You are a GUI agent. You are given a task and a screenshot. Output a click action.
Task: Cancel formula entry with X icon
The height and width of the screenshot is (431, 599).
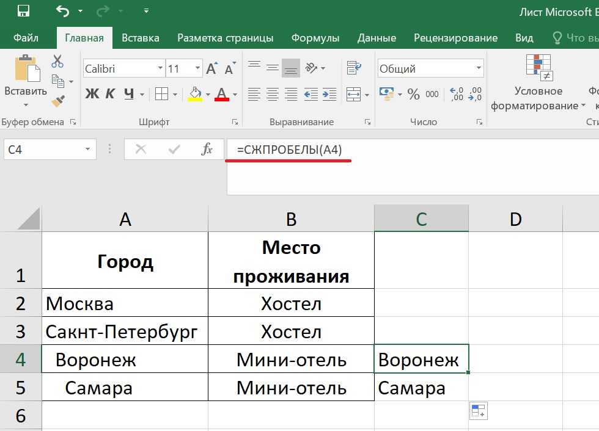[141, 149]
